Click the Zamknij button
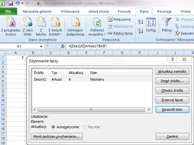Viewport: 194px width, 145px height. (172, 136)
